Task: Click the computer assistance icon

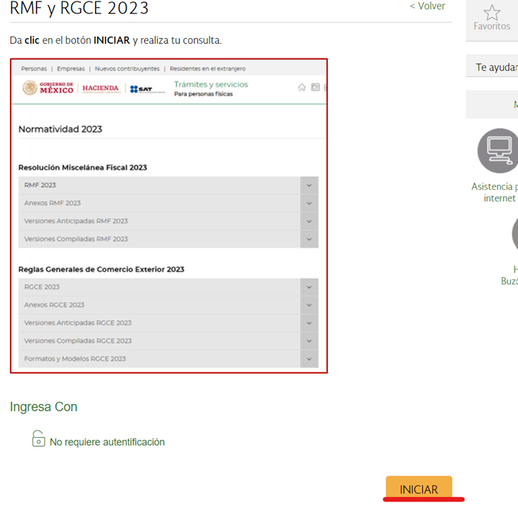Action: tap(498, 151)
